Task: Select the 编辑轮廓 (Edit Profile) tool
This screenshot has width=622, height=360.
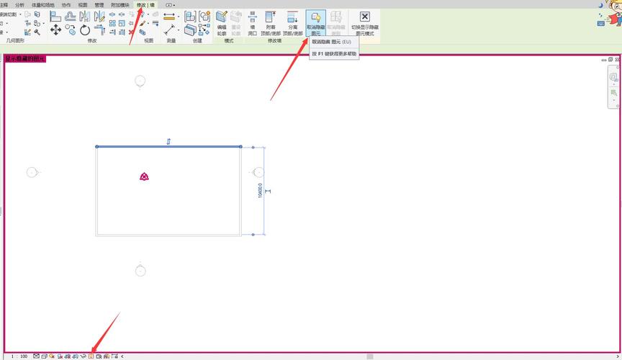Action: click(222, 22)
